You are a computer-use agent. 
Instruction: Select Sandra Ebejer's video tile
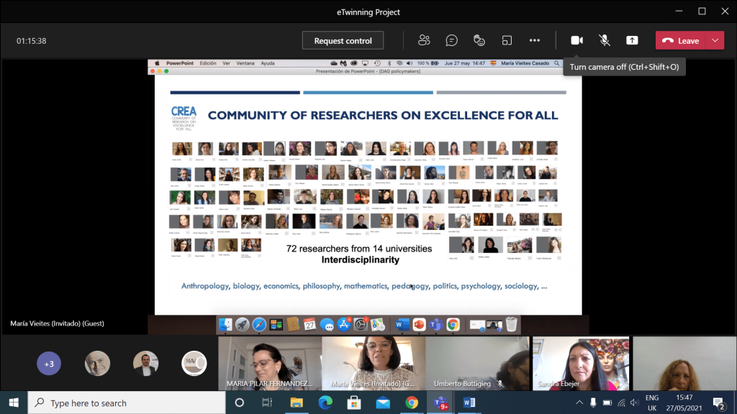click(580, 364)
